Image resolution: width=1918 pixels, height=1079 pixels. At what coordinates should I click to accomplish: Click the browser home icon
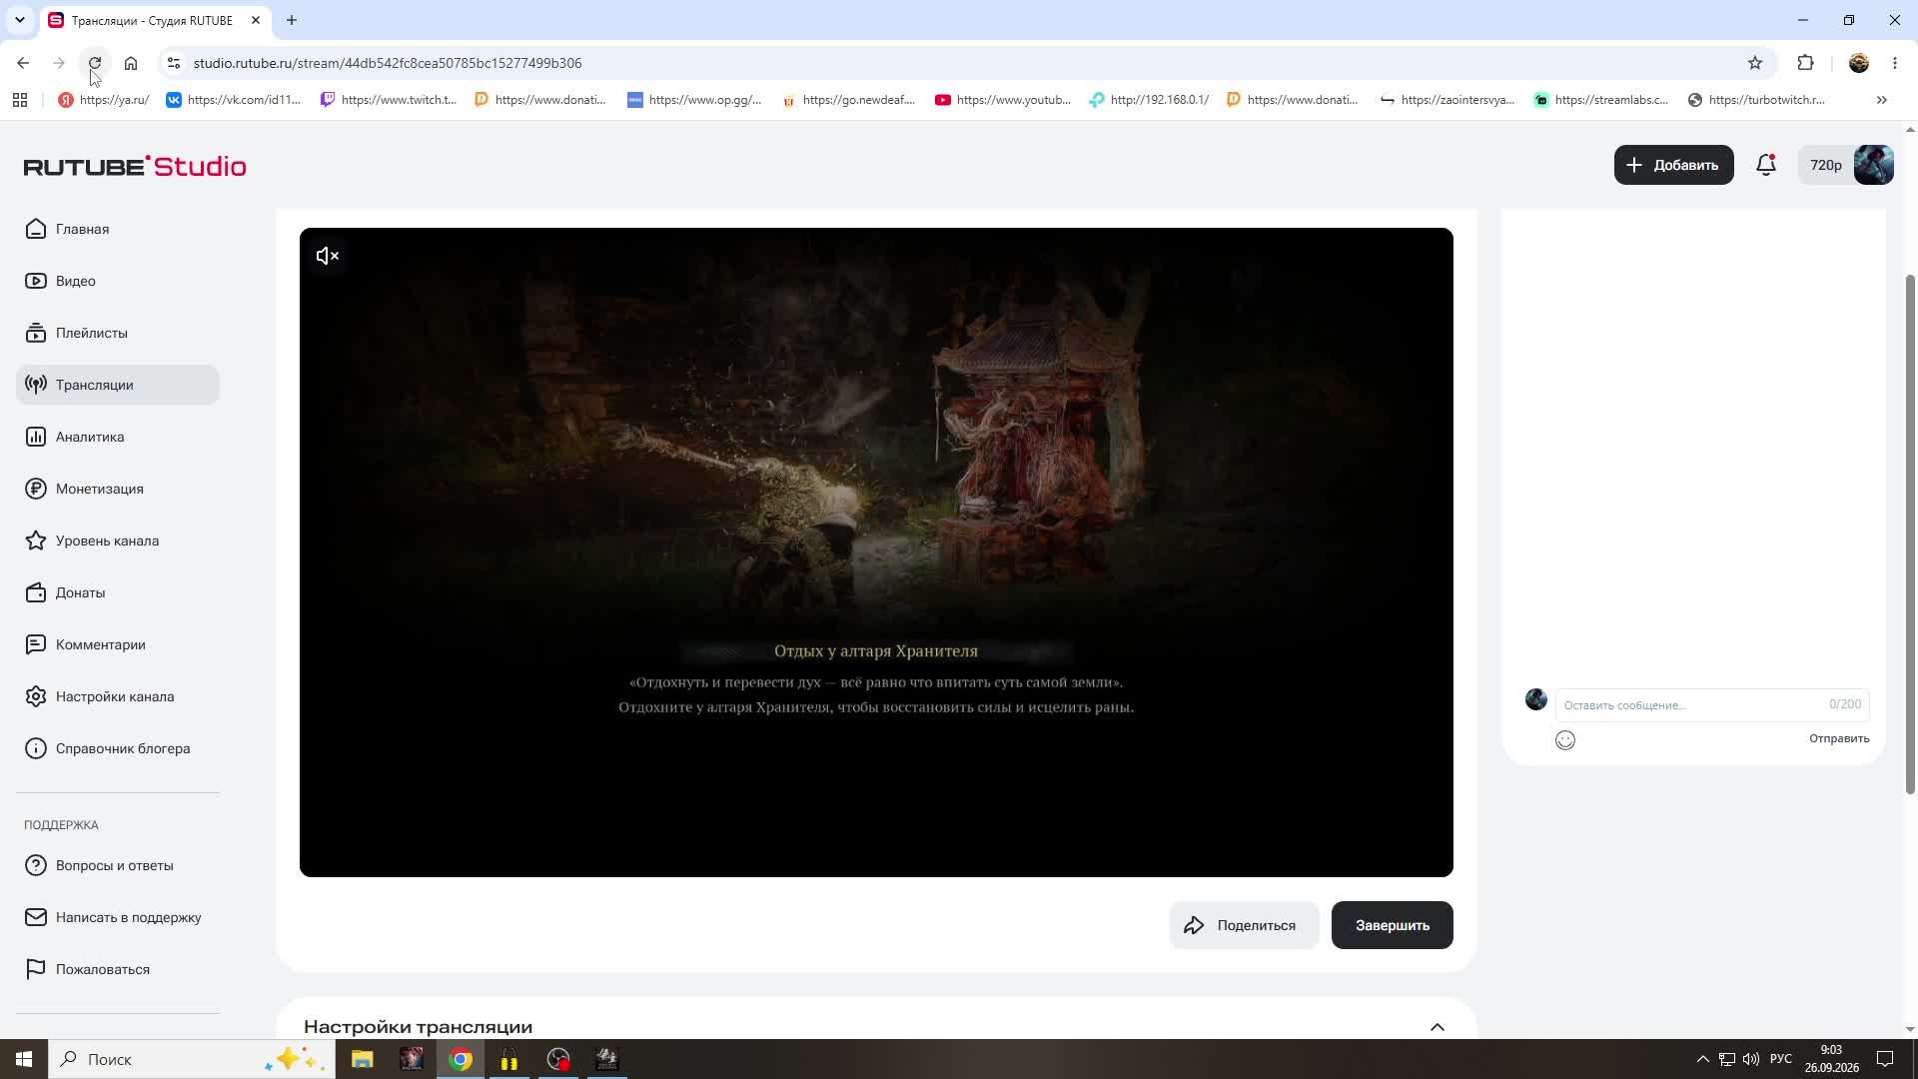[131, 63]
